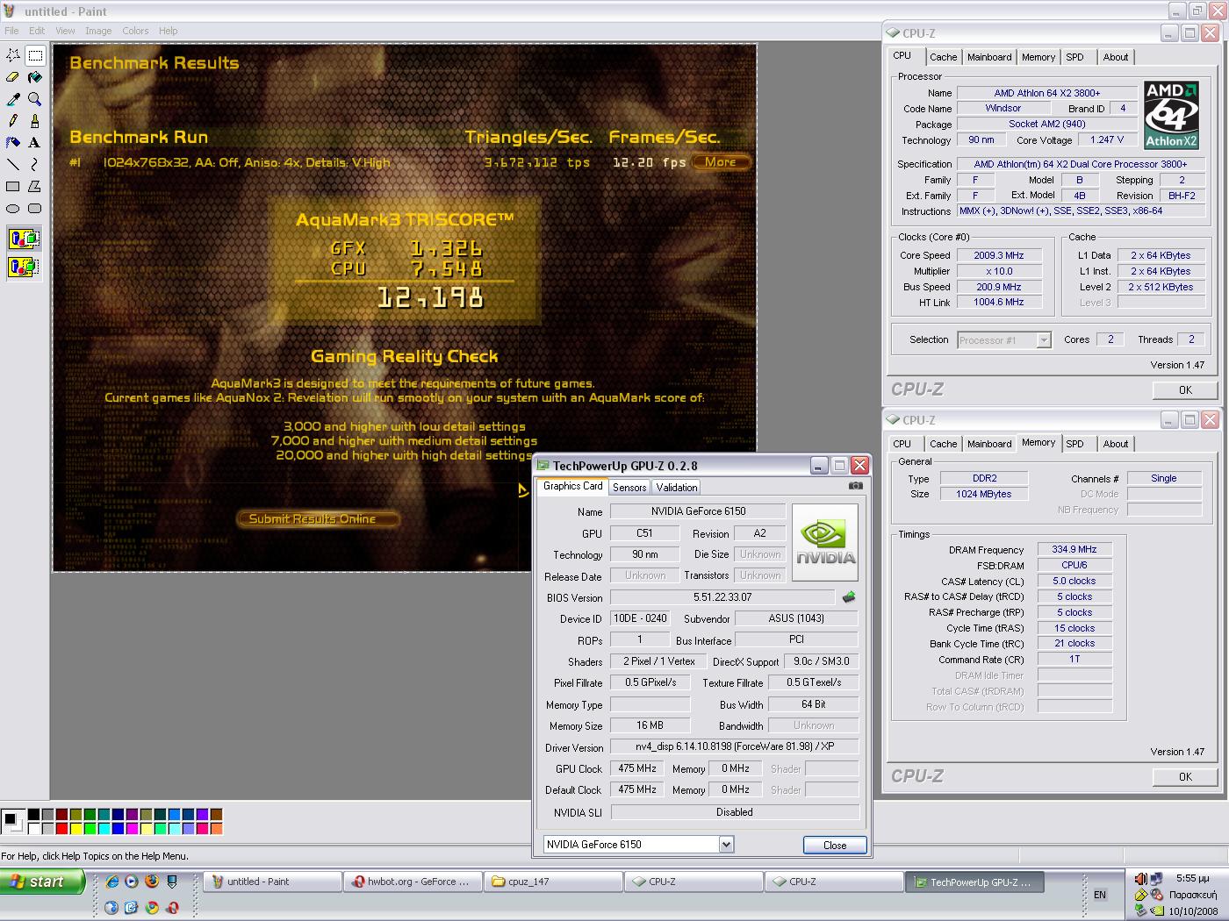Select the Curve tool in Paint
Image resolution: width=1229 pixels, height=921 pixels.
click(35, 164)
